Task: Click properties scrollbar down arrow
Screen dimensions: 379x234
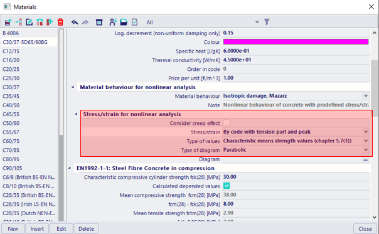Action: (374, 217)
